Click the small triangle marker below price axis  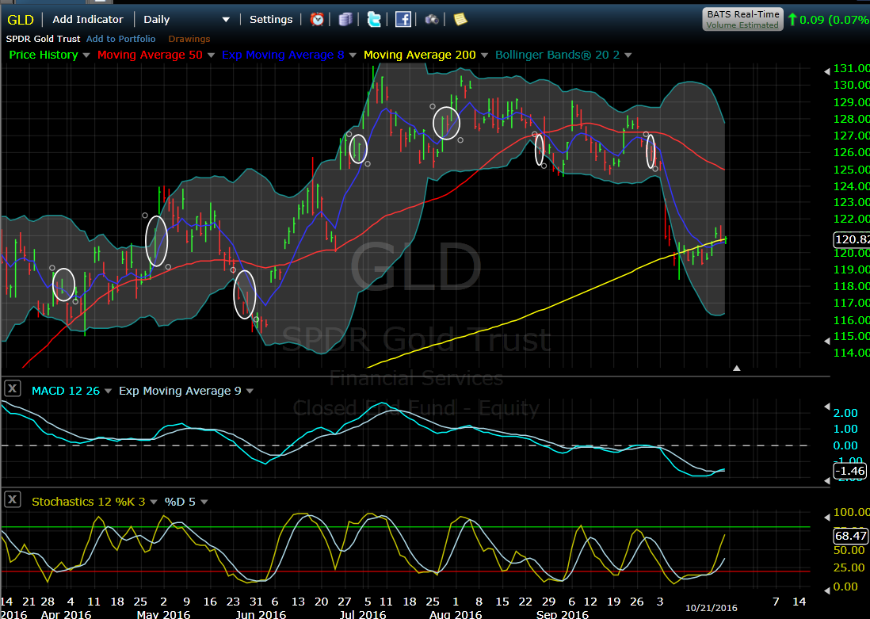737,369
